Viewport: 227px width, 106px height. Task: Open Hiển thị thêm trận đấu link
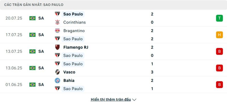[x=111, y=99]
